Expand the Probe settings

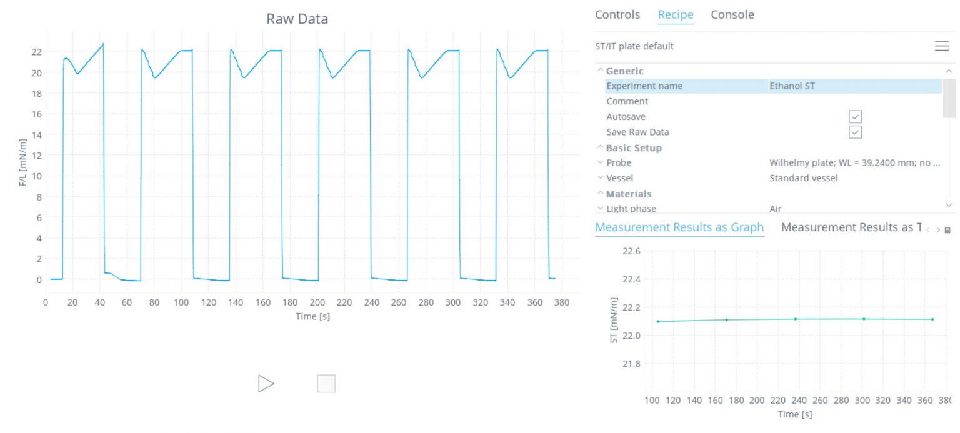pos(600,162)
